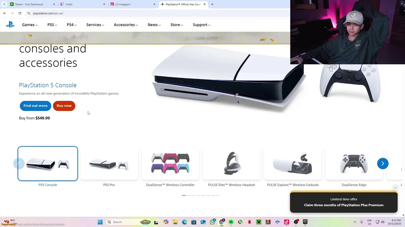Click the page vertical scrollbar down arrow
The image size is (405, 227).
click(x=403, y=215)
